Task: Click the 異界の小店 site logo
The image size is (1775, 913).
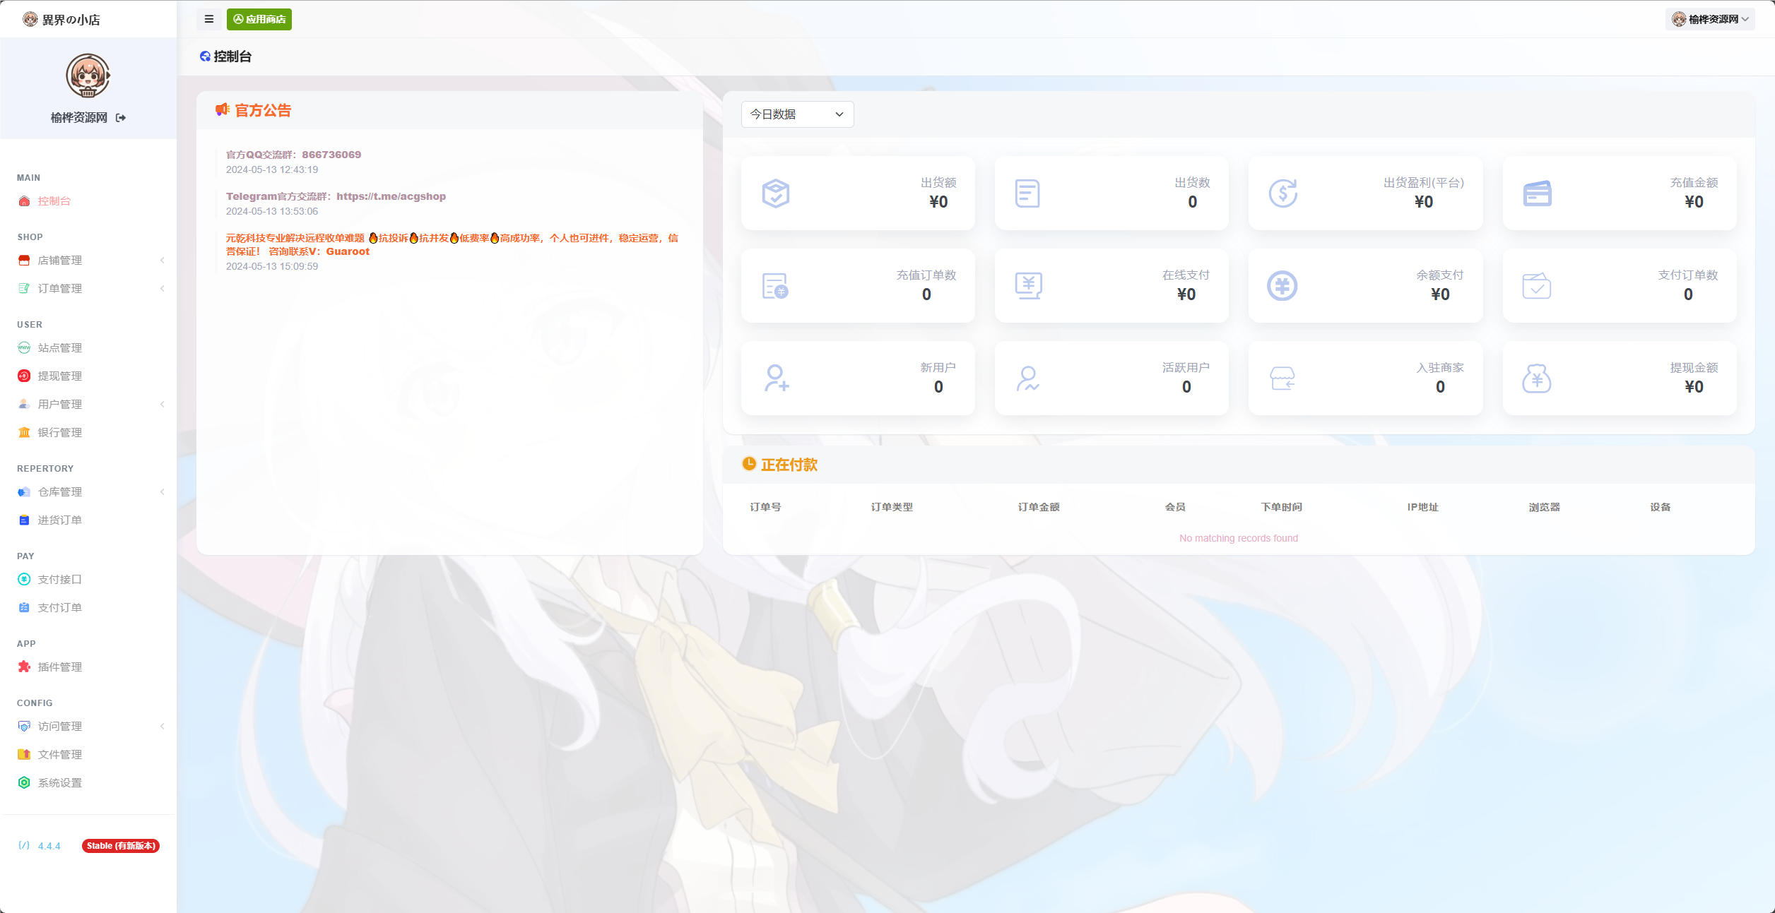Action: pyautogui.click(x=61, y=19)
